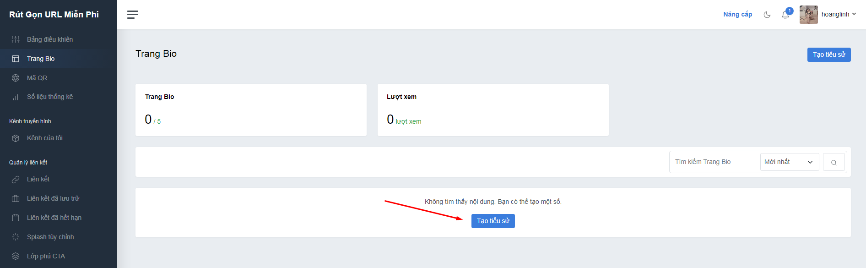
Task: Click the Liên kết chain icon
Action: tap(16, 180)
